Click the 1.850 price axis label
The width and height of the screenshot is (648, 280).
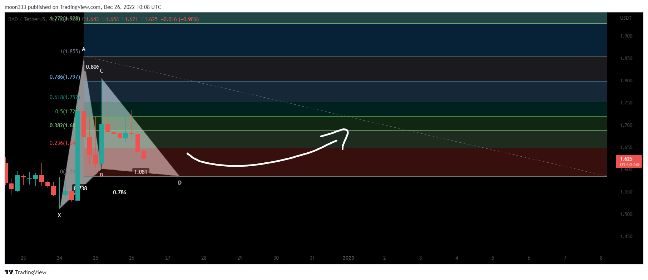pyautogui.click(x=626, y=58)
